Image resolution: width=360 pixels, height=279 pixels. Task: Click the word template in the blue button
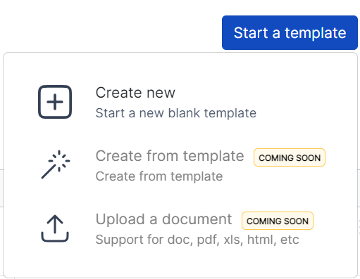click(316, 33)
